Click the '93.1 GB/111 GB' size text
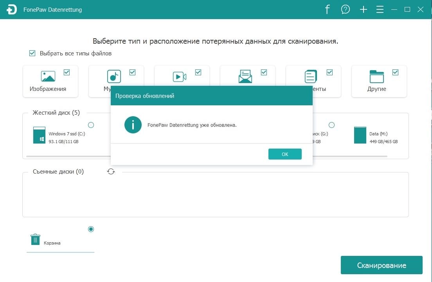The image size is (432, 282). (64, 142)
